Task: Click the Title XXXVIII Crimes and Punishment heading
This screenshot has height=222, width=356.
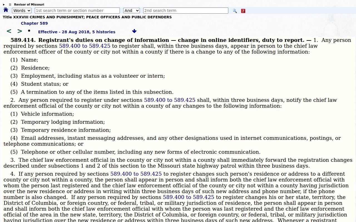Action: click(x=87, y=17)
